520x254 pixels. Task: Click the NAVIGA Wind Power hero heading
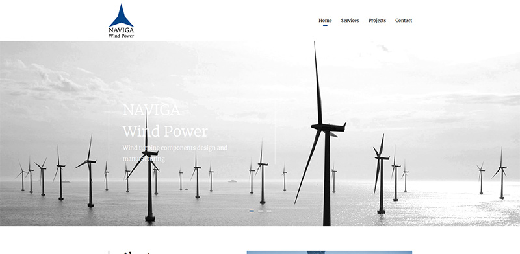click(x=165, y=121)
